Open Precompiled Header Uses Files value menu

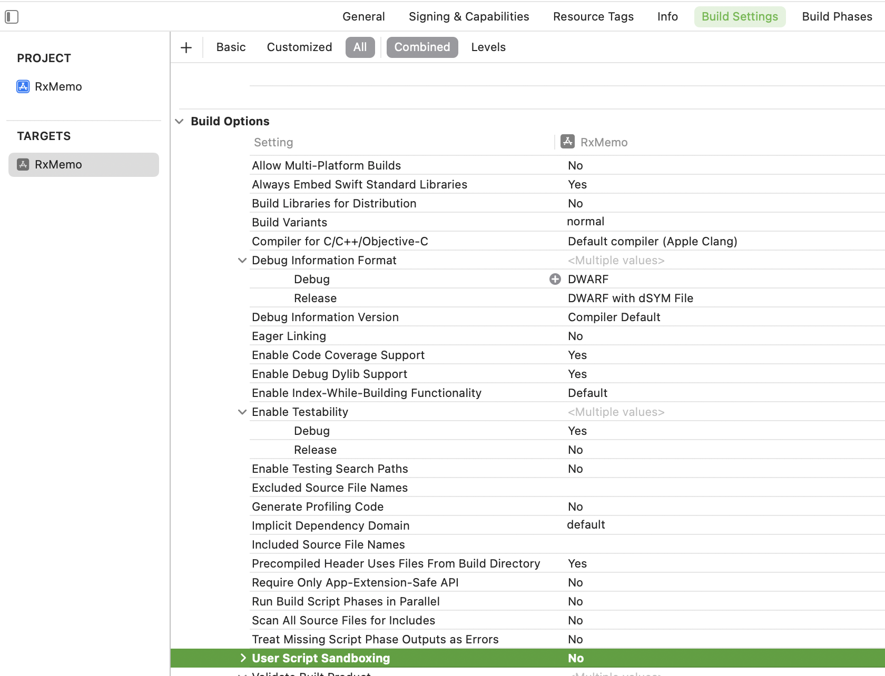pos(577,563)
